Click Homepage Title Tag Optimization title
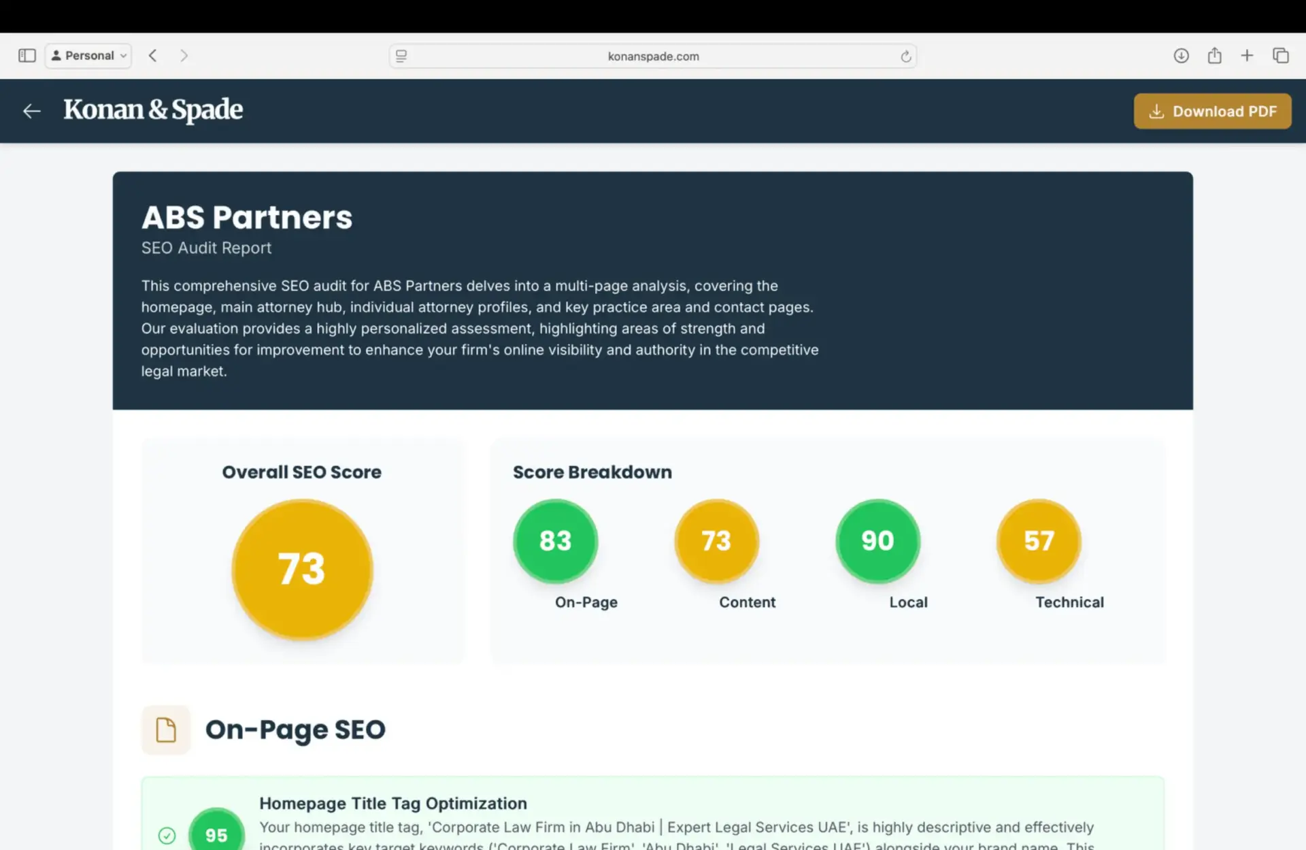Viewport: 1306px width, 850px height. 393,803
